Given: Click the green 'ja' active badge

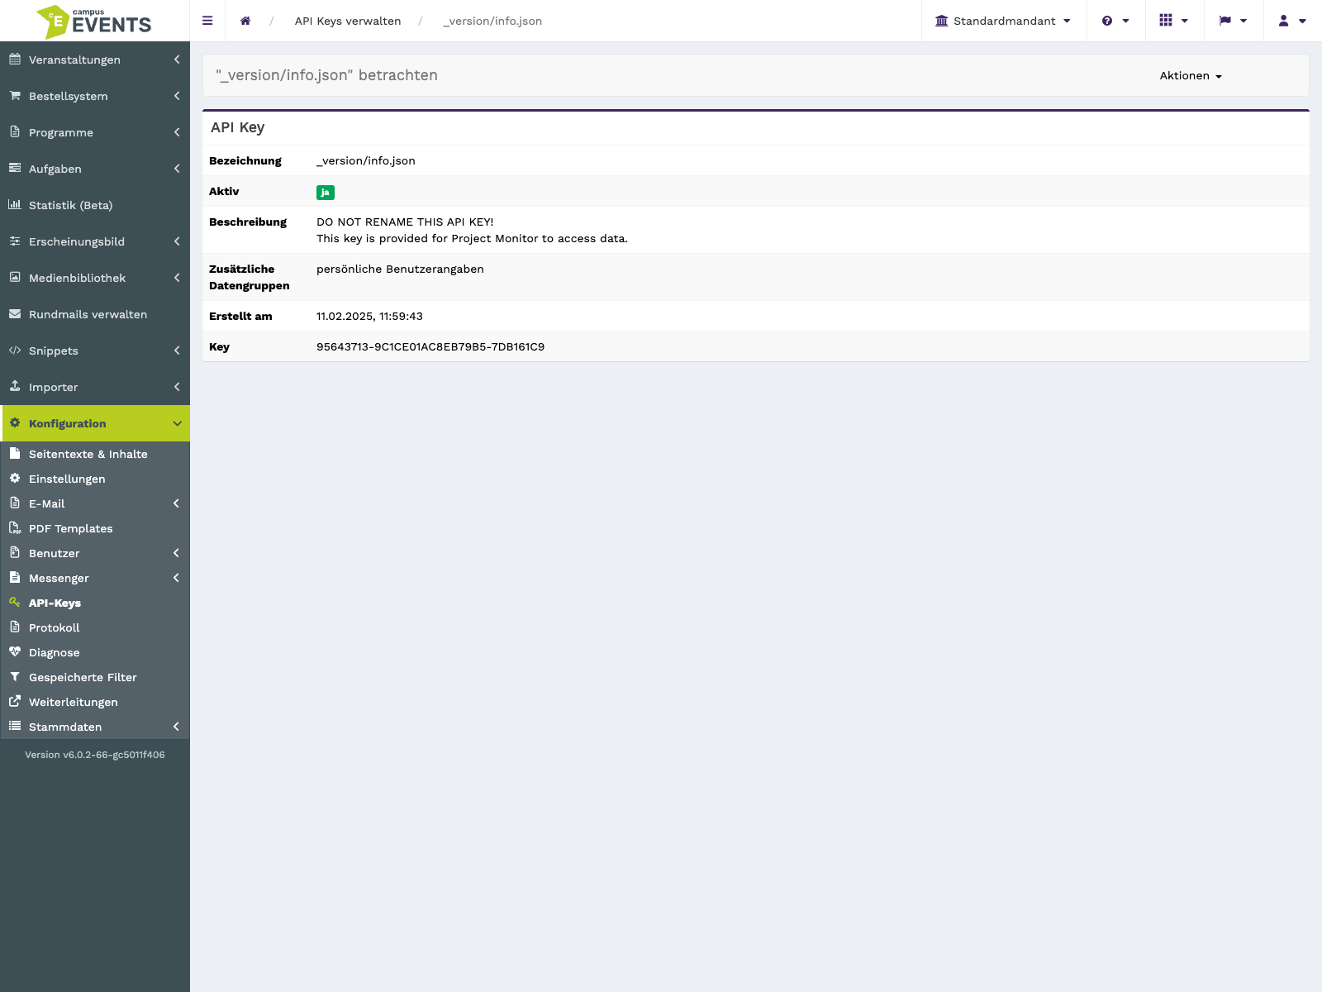Looking at the screenshot, I should click(x=326, y=193).
